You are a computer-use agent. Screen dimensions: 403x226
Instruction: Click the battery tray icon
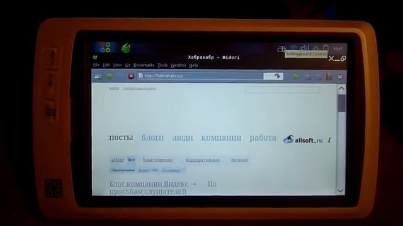(x=326, y=48)
